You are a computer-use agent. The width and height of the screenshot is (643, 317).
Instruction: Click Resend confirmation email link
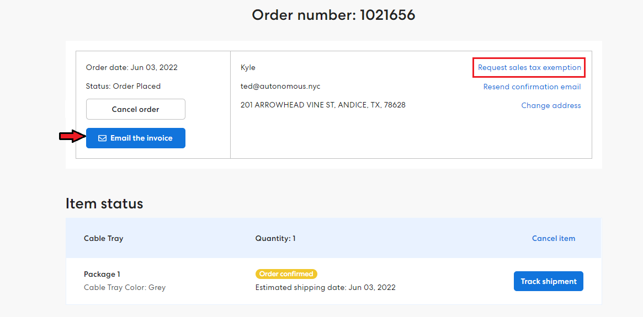pyautogui.click(x=532, y=87)
